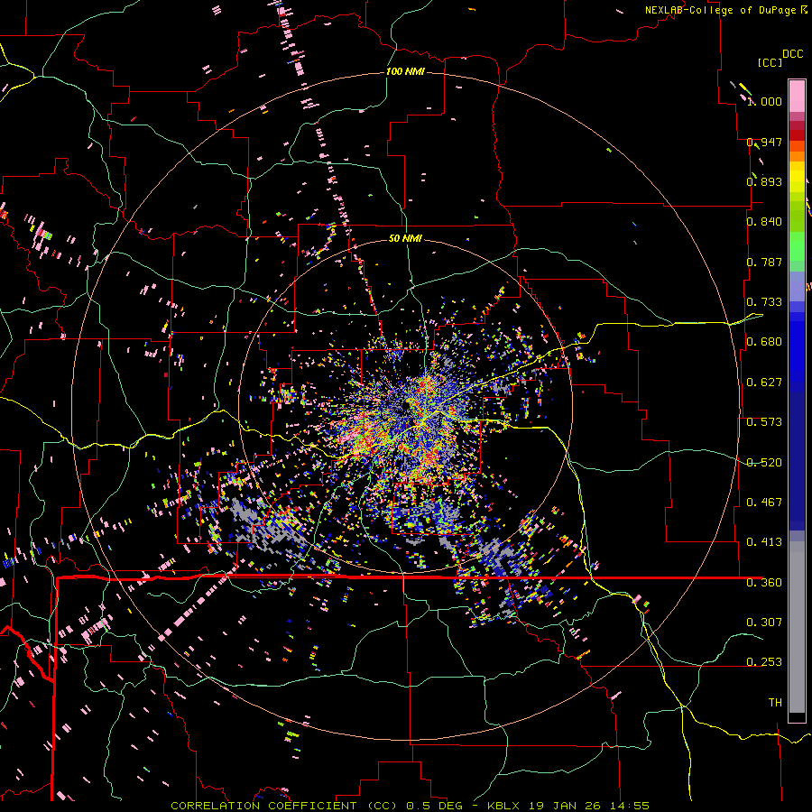
Task: Click the DCC label above the color scale
Action: pyautogui.click(x=793, y=54)
